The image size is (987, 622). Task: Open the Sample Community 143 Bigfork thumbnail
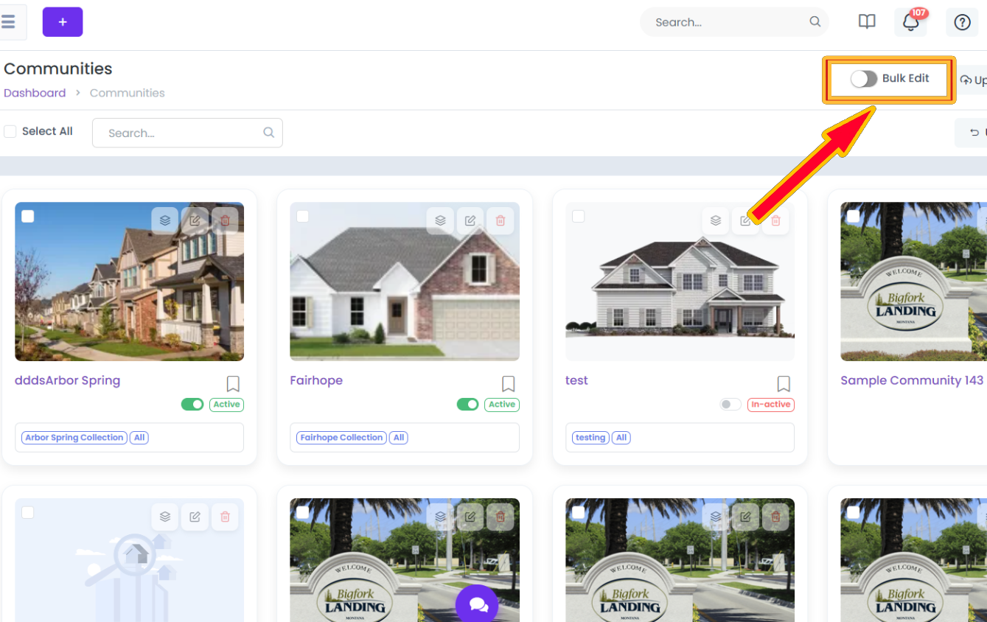(x=913, y=282)
